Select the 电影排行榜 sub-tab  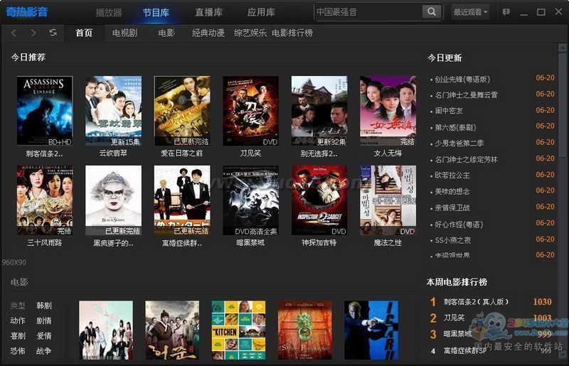[x=292, y=33]
